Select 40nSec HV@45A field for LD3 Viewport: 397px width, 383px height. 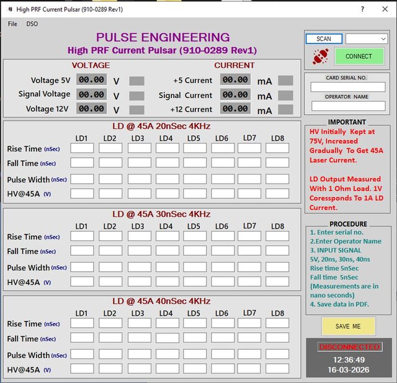coord(140,369)
